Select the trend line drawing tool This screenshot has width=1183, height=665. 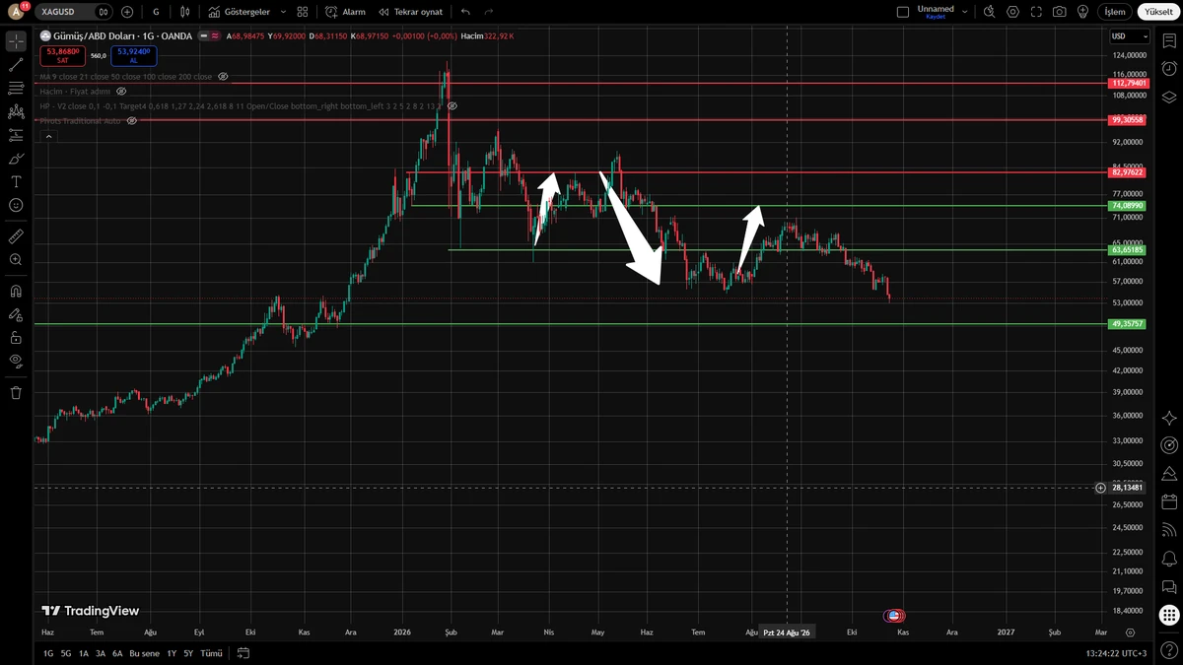[16, 65]
